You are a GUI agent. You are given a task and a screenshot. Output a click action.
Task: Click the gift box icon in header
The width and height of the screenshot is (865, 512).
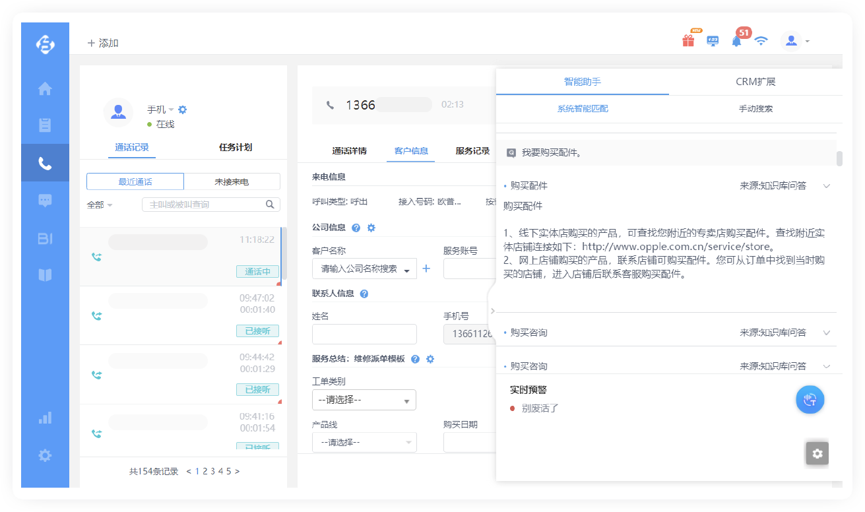[688, 41]
